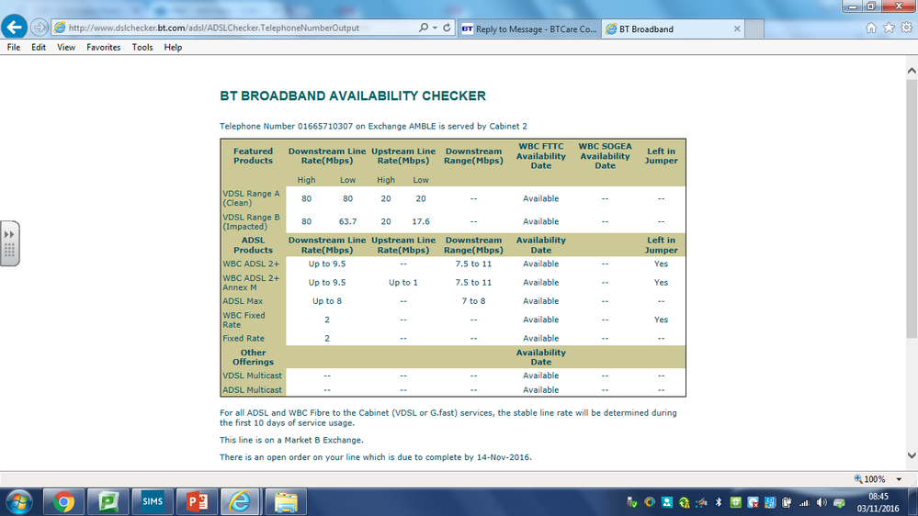Click the tray icon with red X
Viewport: 918px width, 516px height.
753,502
